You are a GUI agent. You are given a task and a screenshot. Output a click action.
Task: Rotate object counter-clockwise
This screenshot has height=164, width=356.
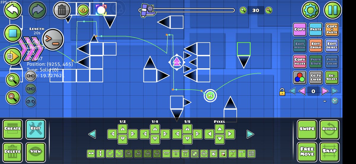pyautogui.click(x=119, y=154)
